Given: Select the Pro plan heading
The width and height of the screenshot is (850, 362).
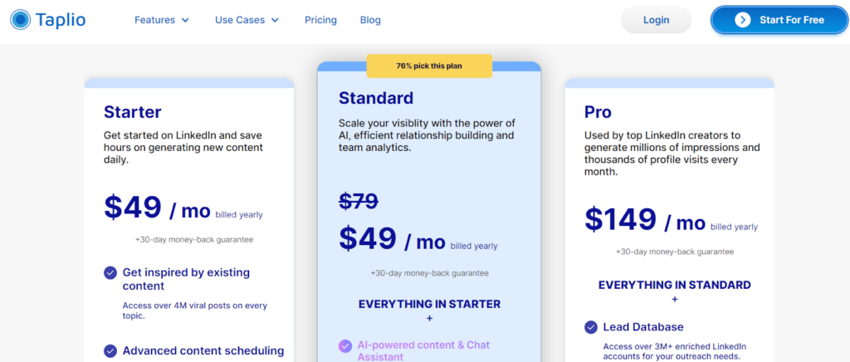Looking at the screenshot, I should [x=598, y=111].
